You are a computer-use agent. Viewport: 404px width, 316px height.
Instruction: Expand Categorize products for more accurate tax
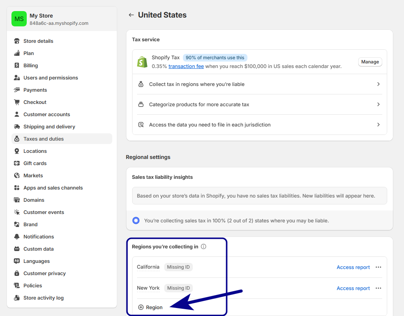(259, 104)
